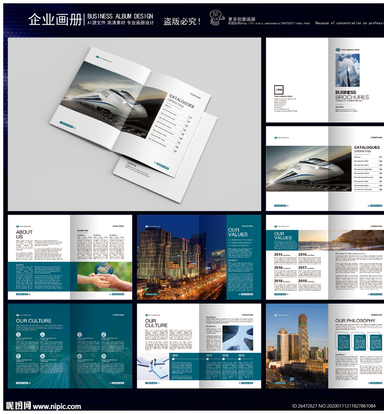Click the ID:26472627 number text at bottom
Image resolution: width=384 pixels, height=414 pixels.
pos(304,406)
